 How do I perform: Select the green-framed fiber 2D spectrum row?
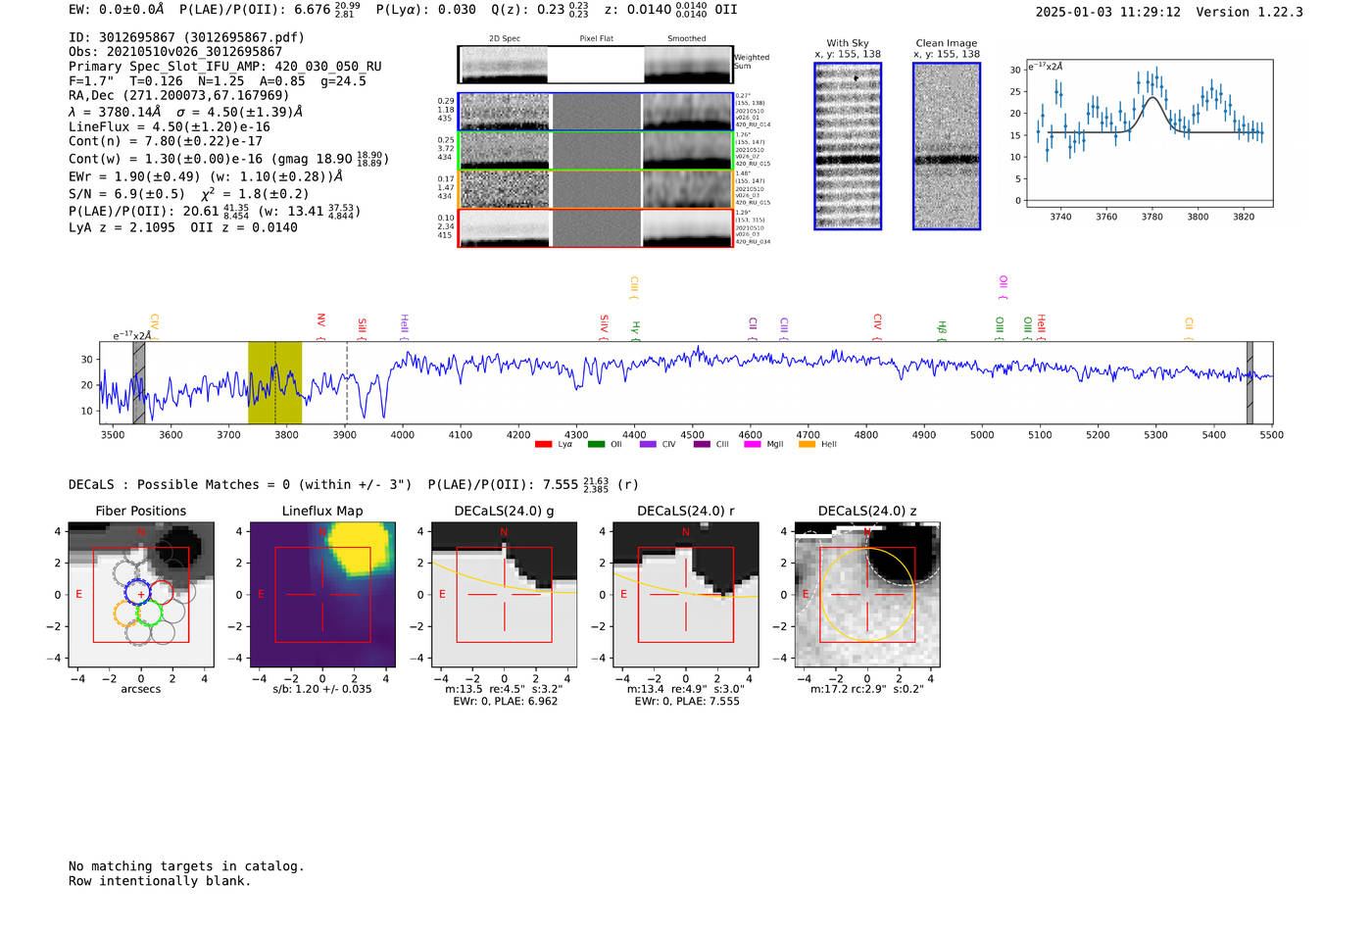(596, 150)
